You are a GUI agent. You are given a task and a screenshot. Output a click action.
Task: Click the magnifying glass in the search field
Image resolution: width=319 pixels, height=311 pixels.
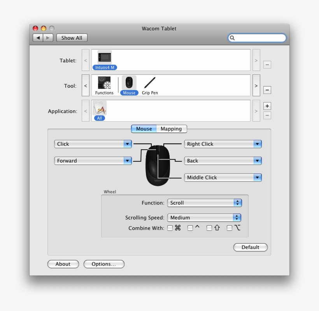click(x=232, y=37)
